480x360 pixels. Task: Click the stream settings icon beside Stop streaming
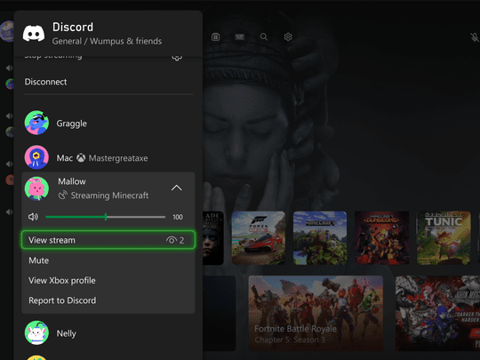(177, 57)
